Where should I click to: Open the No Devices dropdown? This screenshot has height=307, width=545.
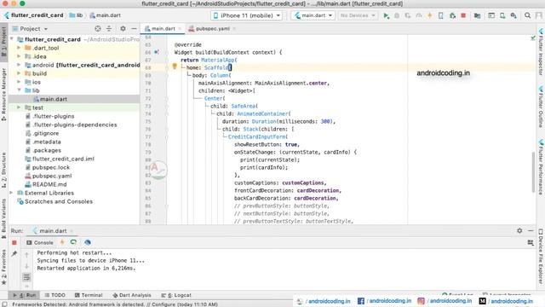coord(358,15)
